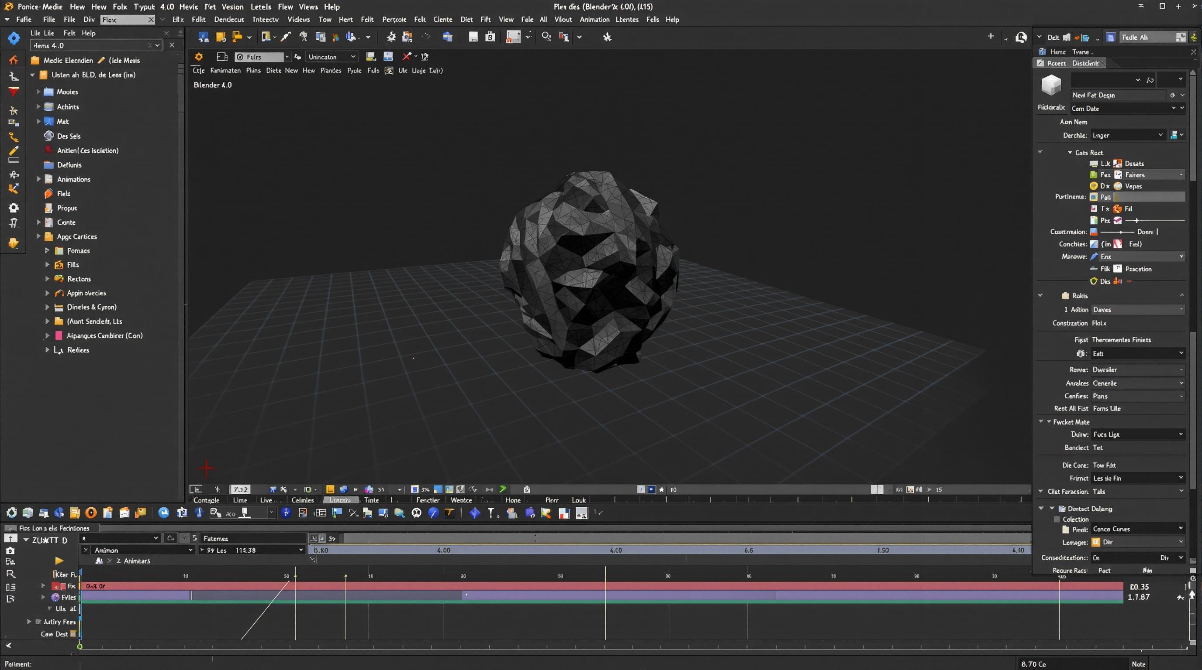The width and height of the screenshot is (1202, 670).
Task: Click the Purtineme Pall color bar
Action: point(1149,197)
